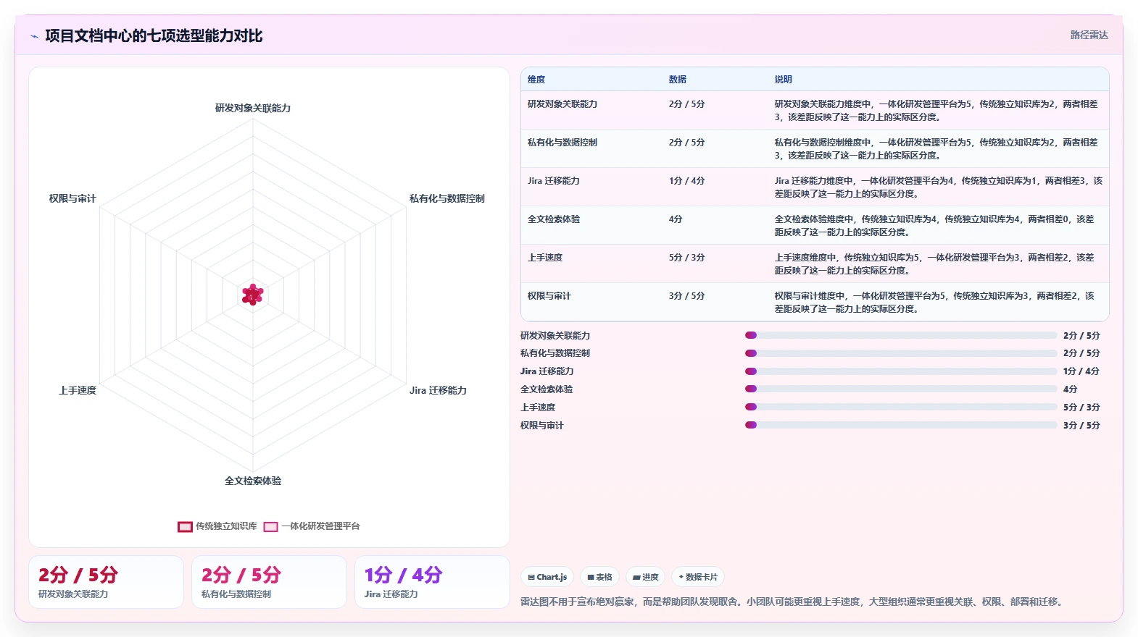The height and width of the screenshot is (637, 1138).
Task: Click the radar axis label 权限与审计
Action: [x=72, y=198]
